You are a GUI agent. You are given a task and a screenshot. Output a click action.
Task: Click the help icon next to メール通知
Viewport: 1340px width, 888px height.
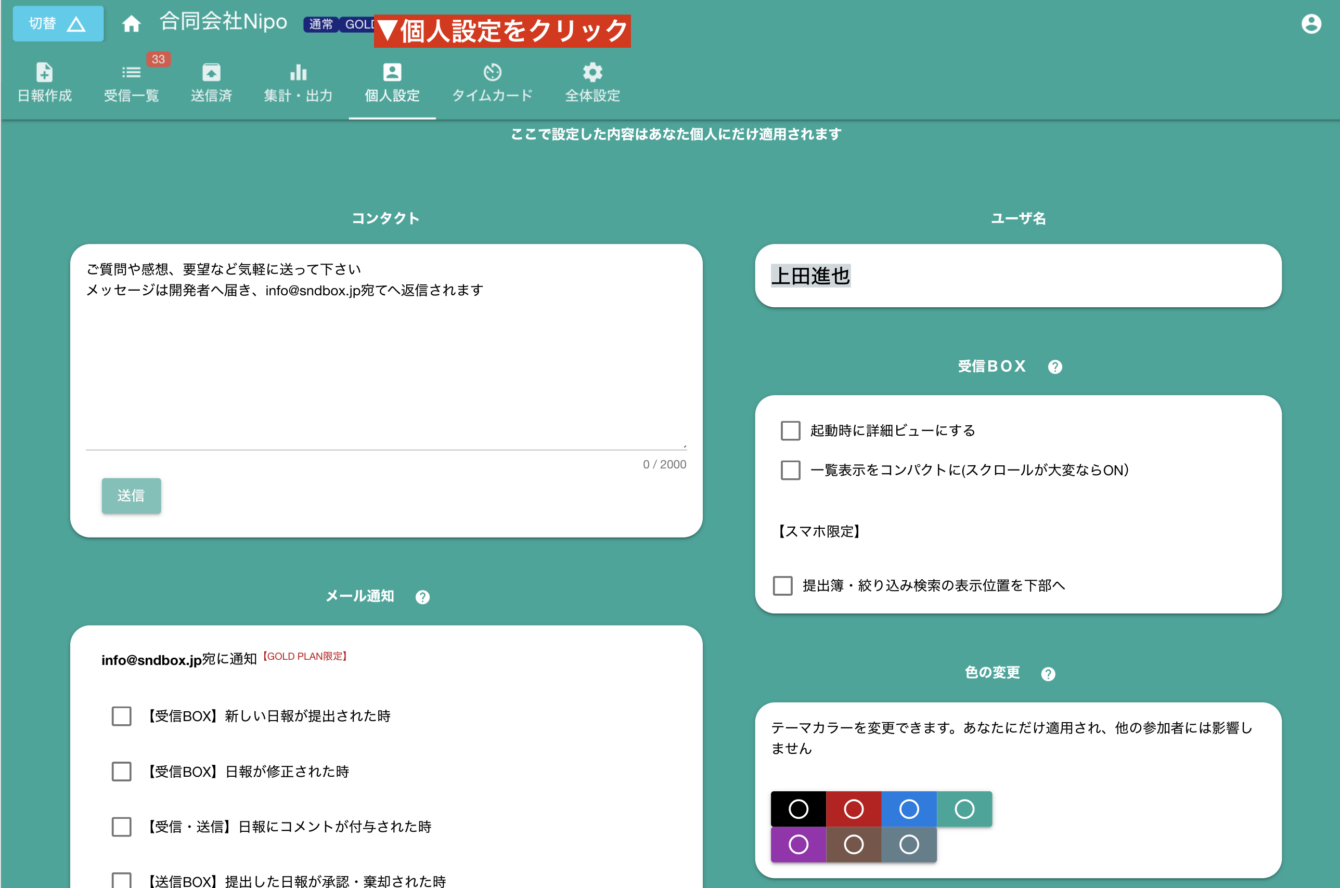423,597
